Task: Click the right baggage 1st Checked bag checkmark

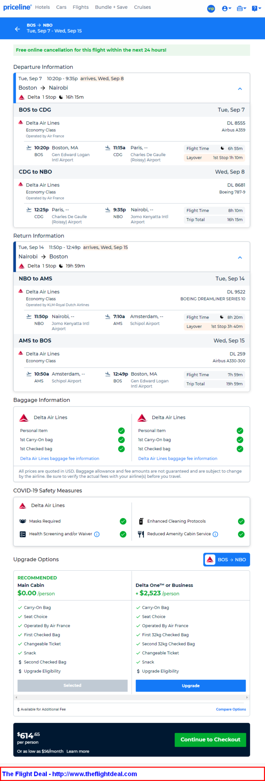Action: (x=240, y=449)
